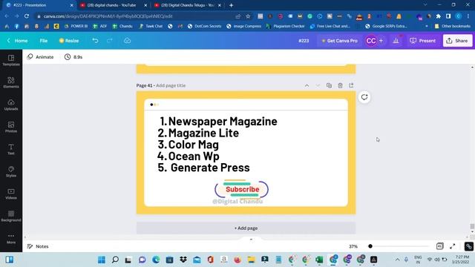This screenshot has height=267, width=475.
Task: Redo the last action
Action: pyautogui.click(x=109, y=41)
